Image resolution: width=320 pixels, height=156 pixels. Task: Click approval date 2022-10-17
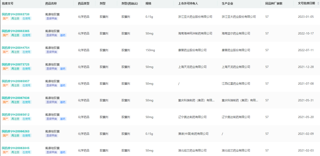click(306, 33)
